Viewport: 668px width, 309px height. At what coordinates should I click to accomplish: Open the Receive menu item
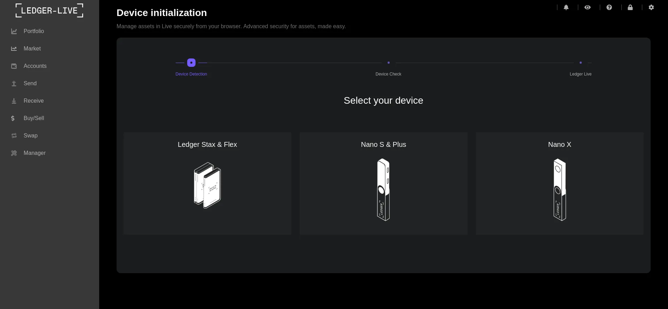(33, 101)
